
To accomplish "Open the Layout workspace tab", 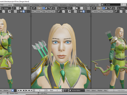I will pos(10,5).
